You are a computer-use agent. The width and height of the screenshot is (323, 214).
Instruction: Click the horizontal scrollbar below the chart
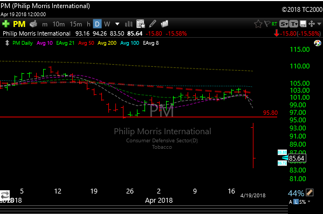pyautogui.click(x=144, y=209)
